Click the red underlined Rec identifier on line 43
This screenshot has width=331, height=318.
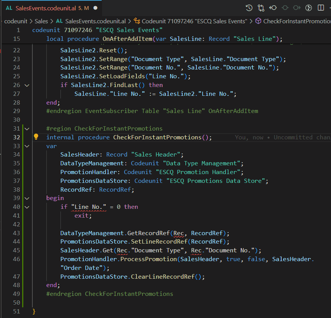pos(178,233)
